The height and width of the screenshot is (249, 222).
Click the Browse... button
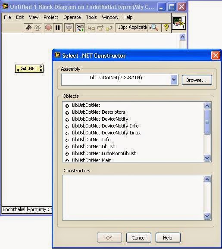[x=197, y=80]
